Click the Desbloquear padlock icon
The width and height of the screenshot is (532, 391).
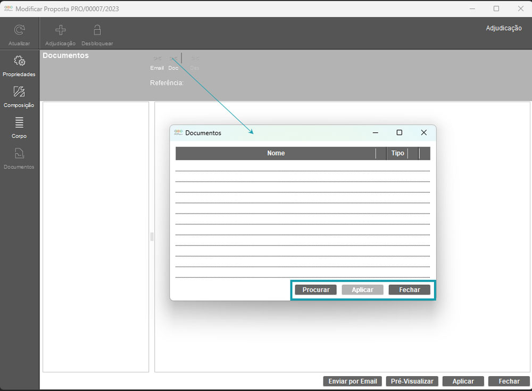pyautogui.click(x=97, y=30)
